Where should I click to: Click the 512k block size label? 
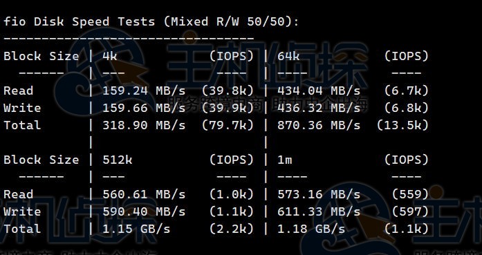118,160
